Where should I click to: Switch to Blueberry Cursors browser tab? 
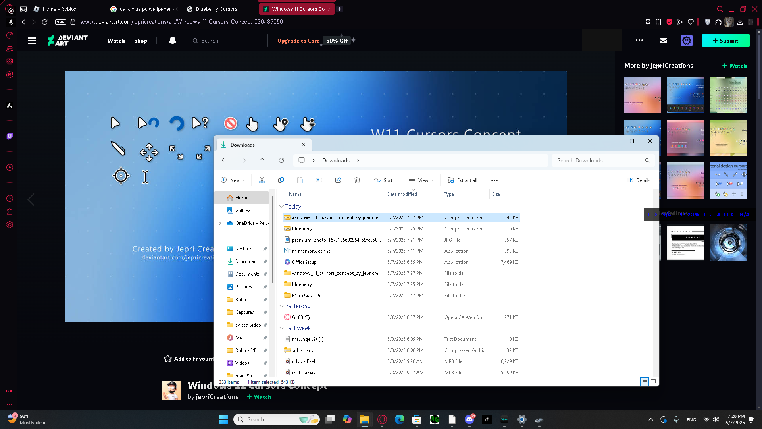217,9
